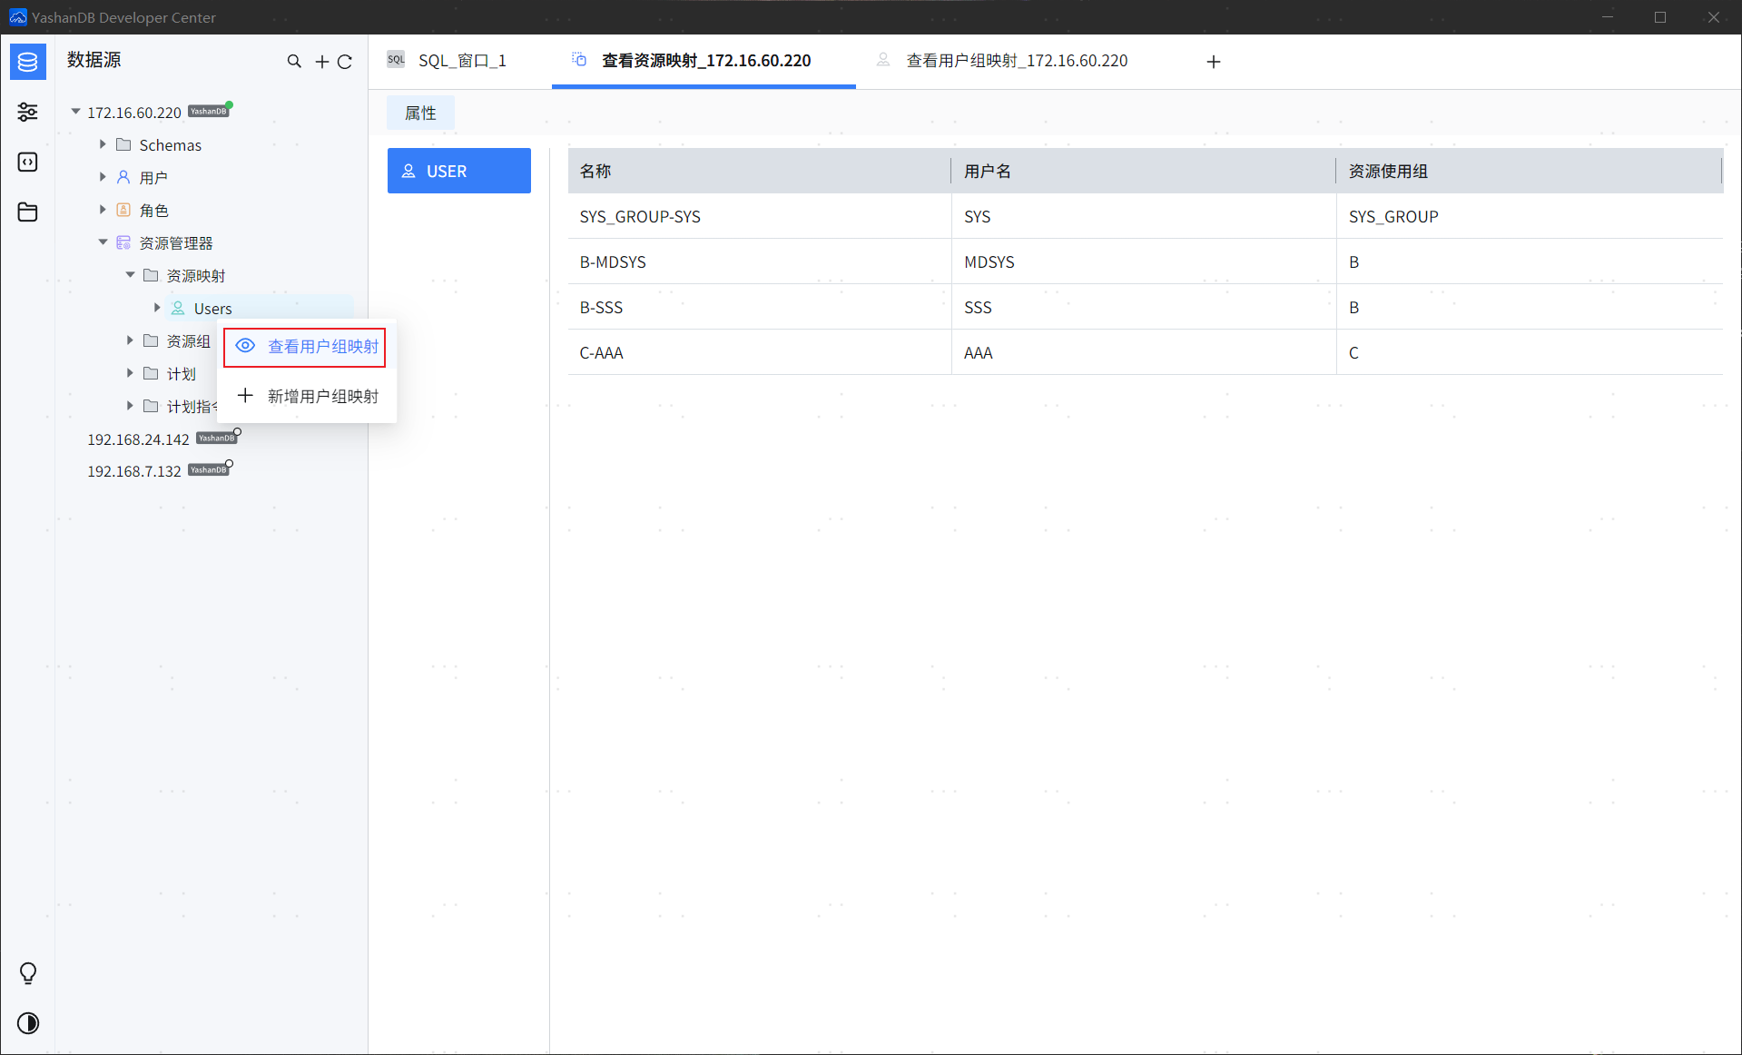Add a new tab with plus button
The image size is (1742, 1055).
click(1214, 62)
